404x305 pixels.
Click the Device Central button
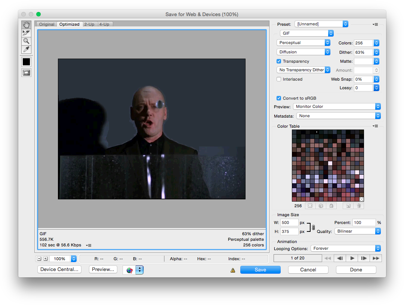point(59,270)
